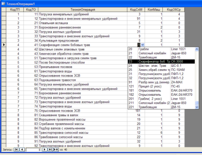Open КодСхМ combo dropdown arrow in row 41
The height and width of the screenshot is (155, 202).
[143, 45]
